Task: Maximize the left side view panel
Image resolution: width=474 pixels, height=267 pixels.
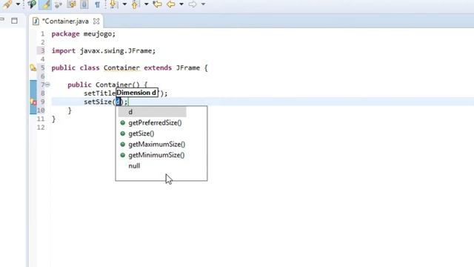Action: [14, 21]
